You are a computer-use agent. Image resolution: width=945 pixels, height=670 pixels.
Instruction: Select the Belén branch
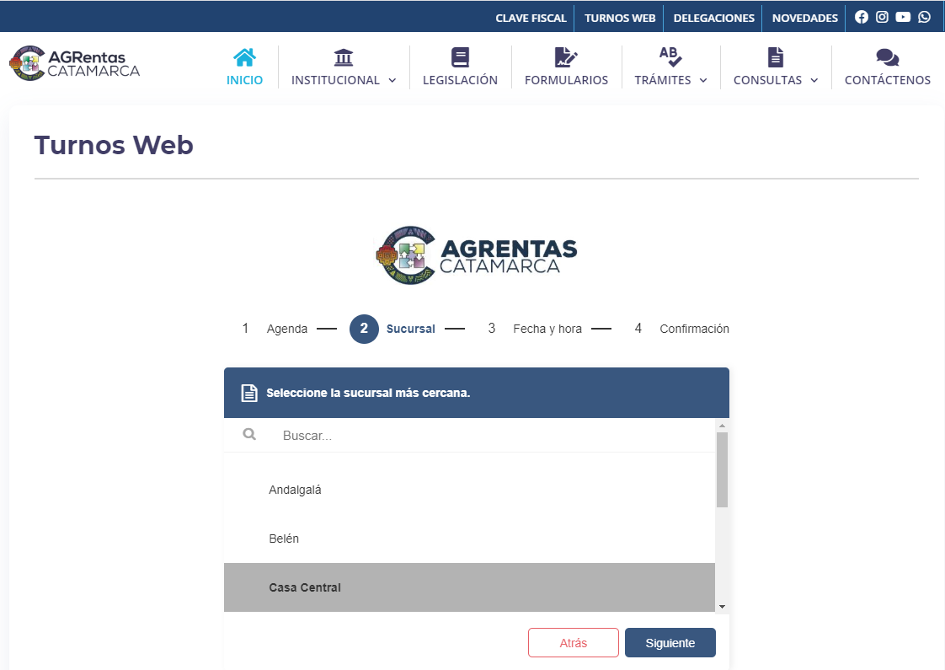coord(469,539)
